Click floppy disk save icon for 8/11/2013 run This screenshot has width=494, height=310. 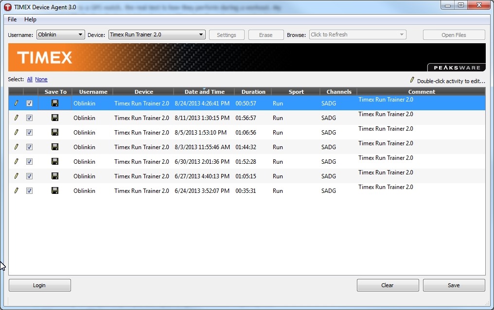pyautogui.click(x=55, y=118)
